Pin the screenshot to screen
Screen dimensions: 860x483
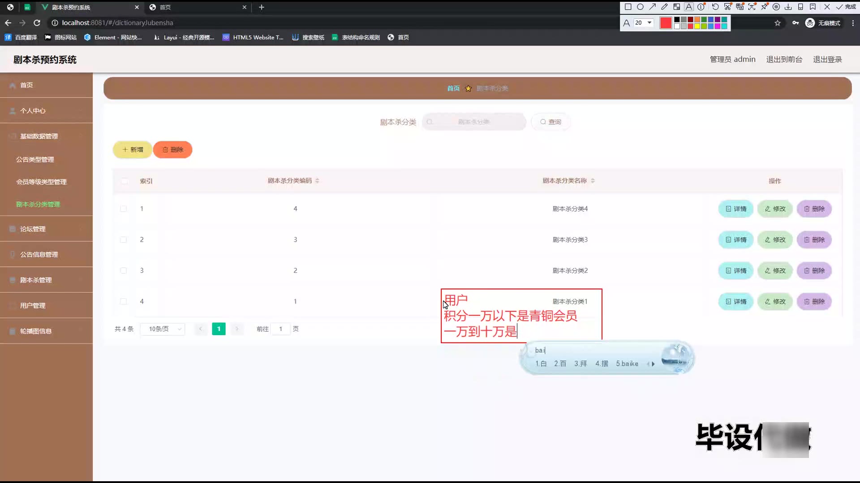[764, 7]
